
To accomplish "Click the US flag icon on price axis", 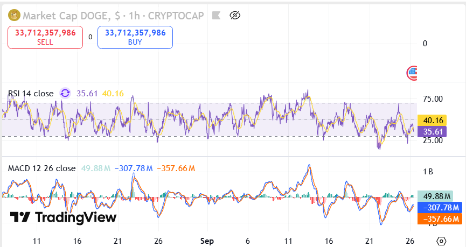I will tap(413, 73).
